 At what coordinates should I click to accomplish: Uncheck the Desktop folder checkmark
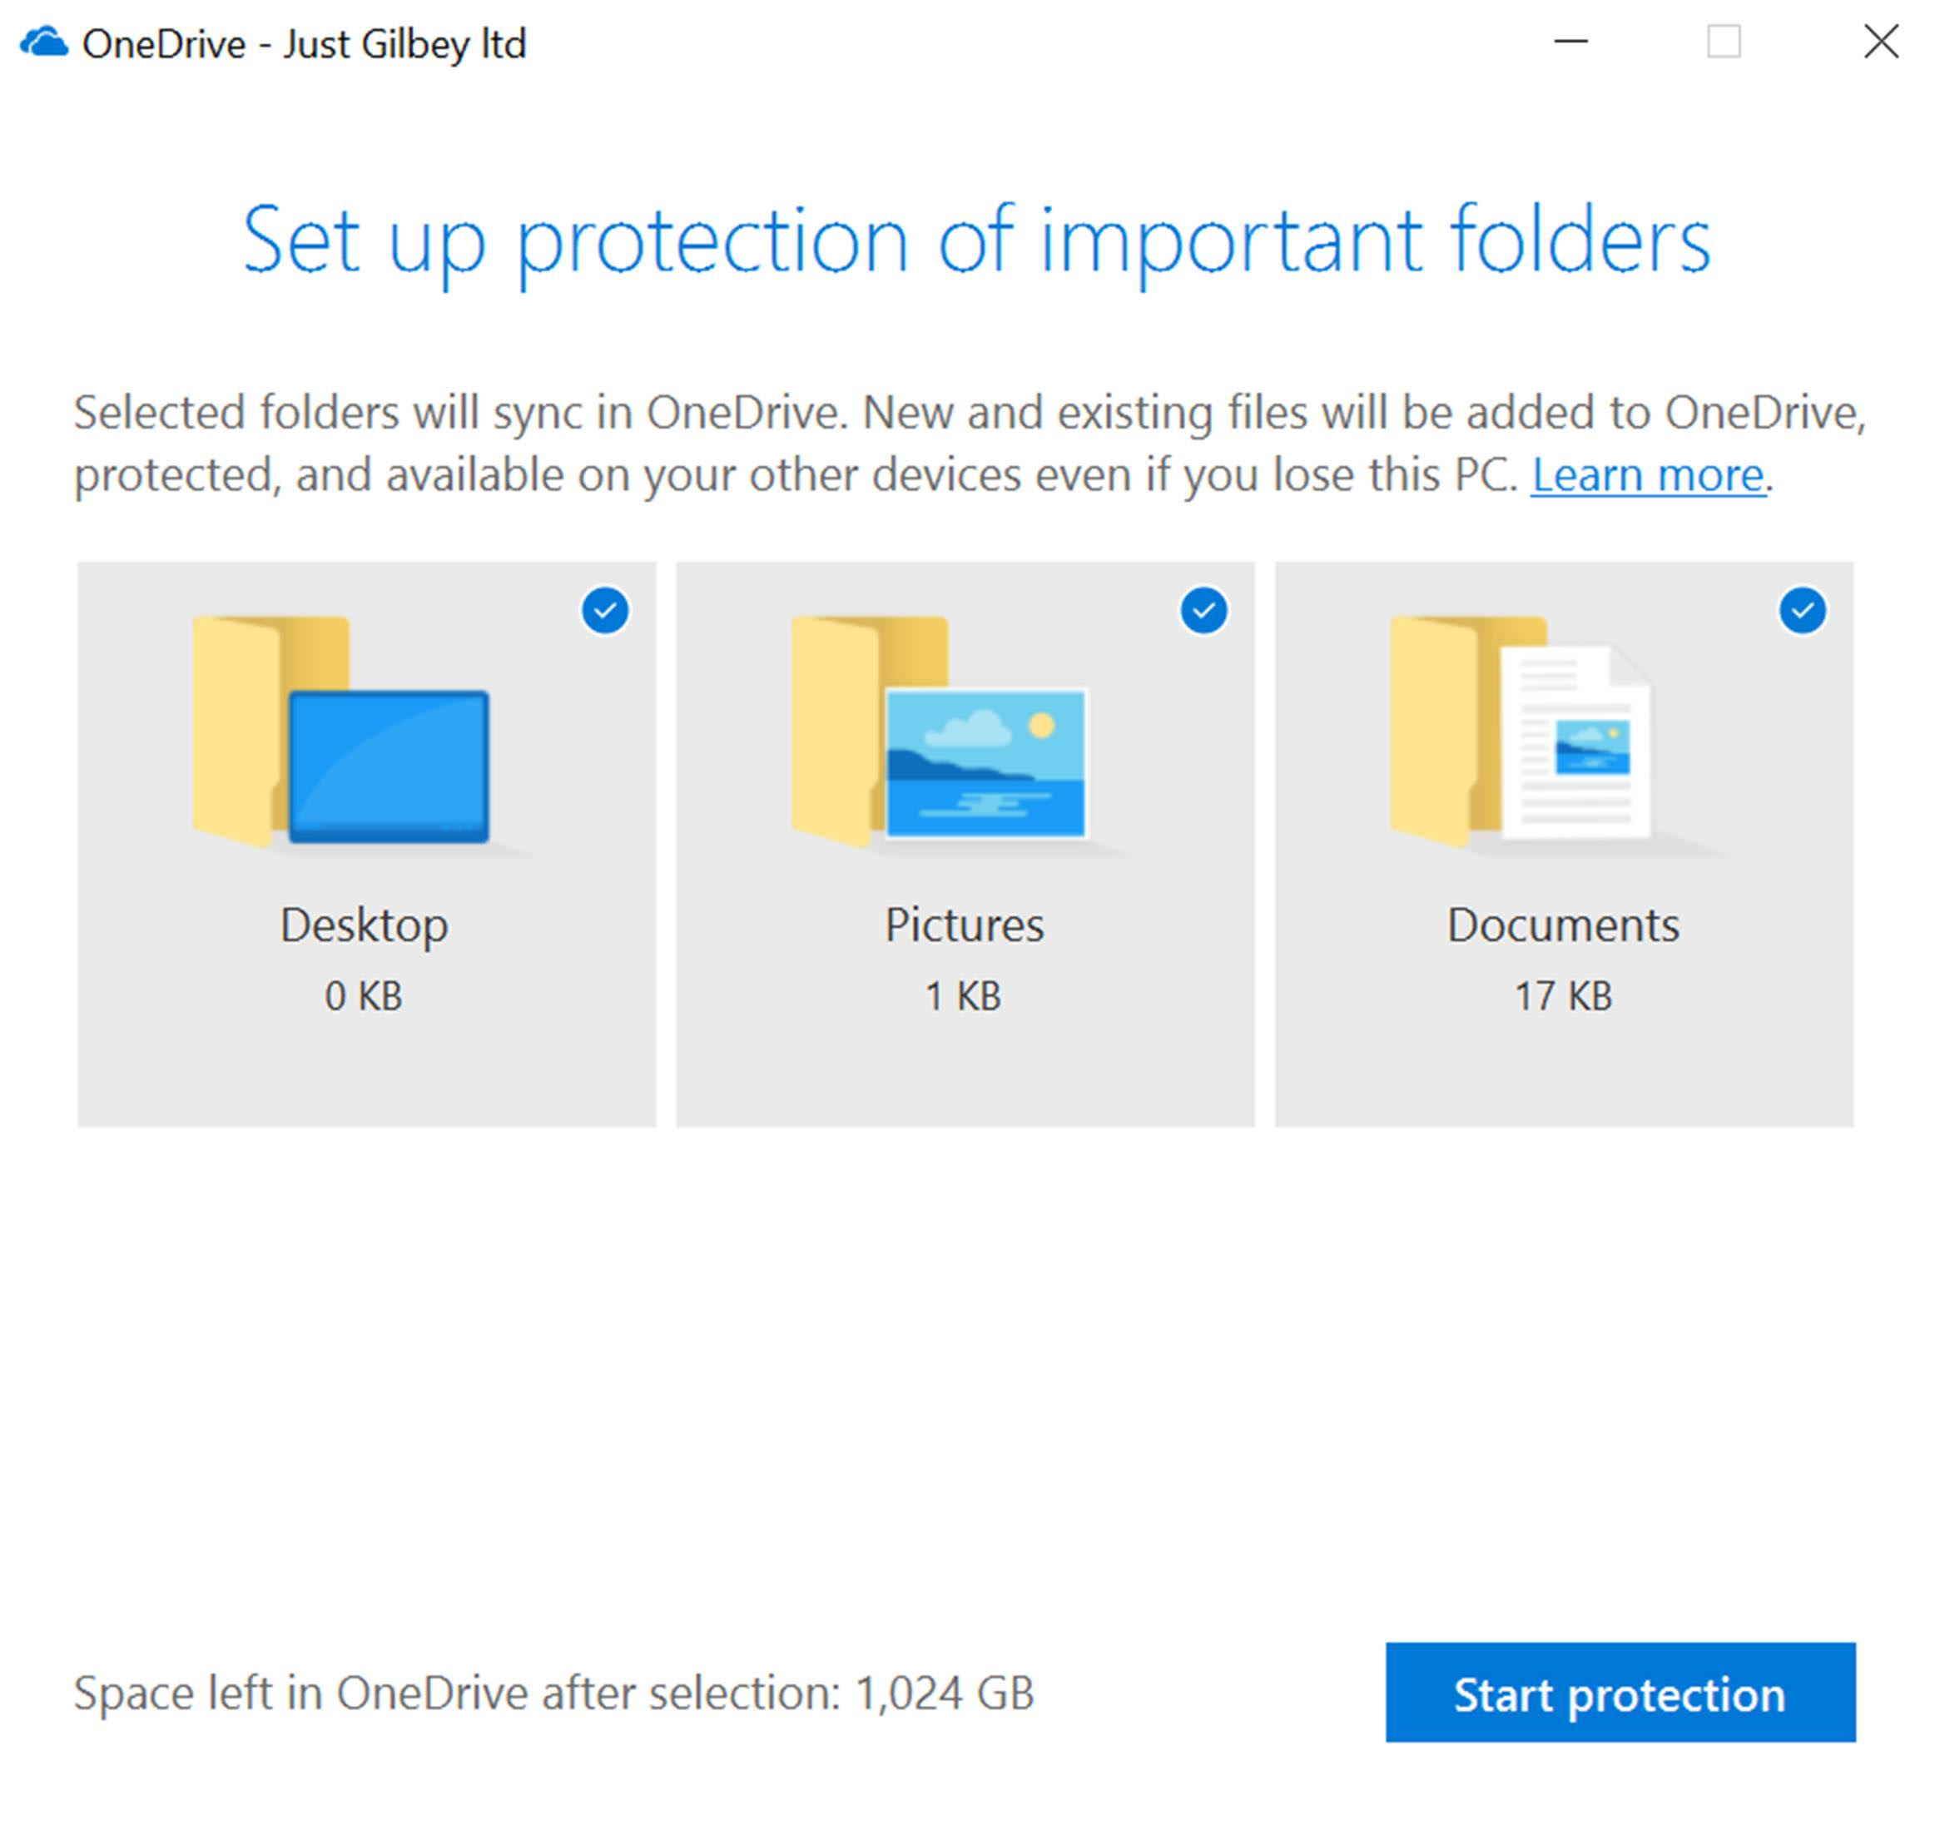[x=605, y=611]
